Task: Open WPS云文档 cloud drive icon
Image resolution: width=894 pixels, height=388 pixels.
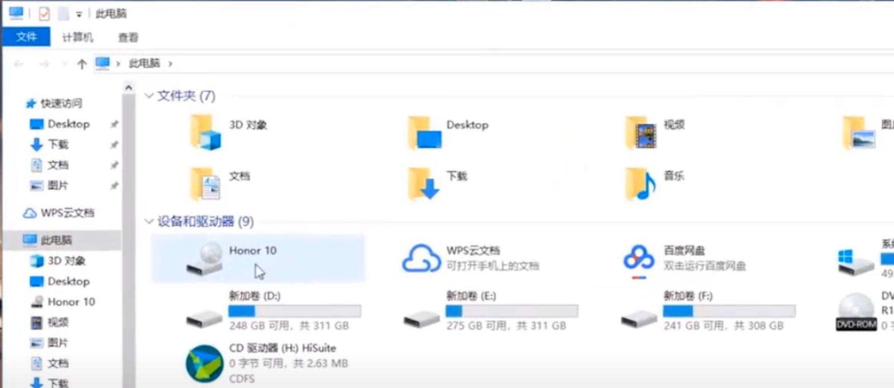Action: pos(421,259)
